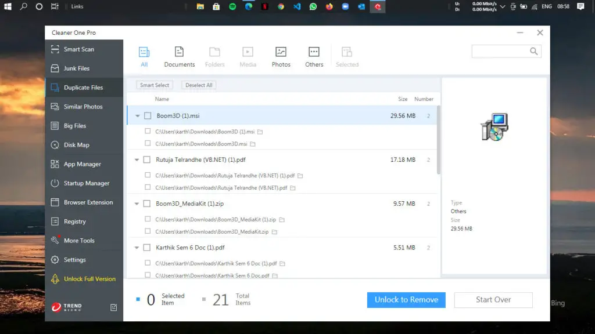Viewport: 595px width, 334px height.
Task: Launch App Manager
Action: coord(84,164)
